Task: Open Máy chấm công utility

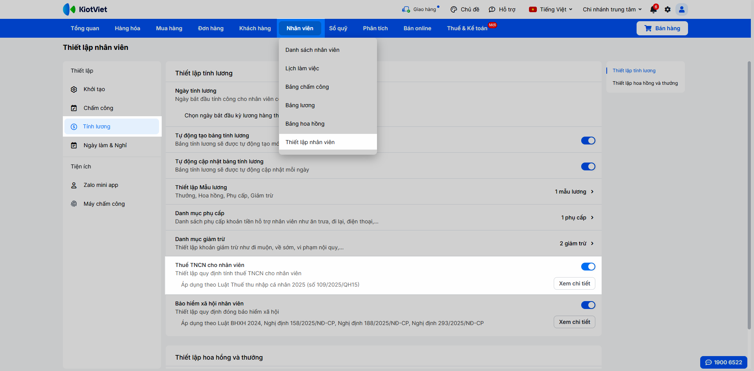Action: 112,204
